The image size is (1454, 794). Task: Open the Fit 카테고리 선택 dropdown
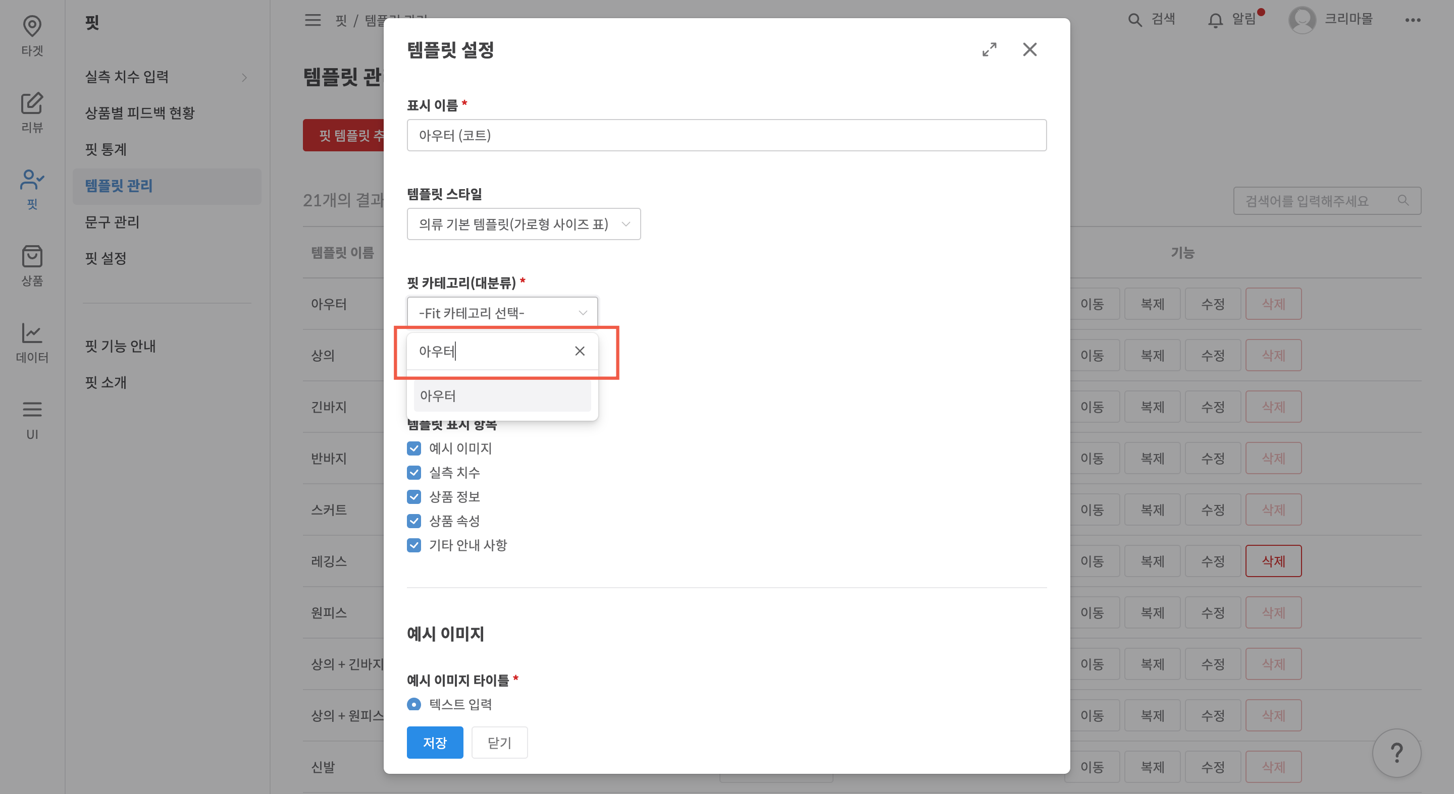[x=501, y=312]
